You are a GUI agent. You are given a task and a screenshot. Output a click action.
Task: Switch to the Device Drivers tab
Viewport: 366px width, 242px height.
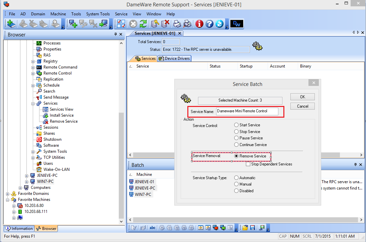pos(174,58)
